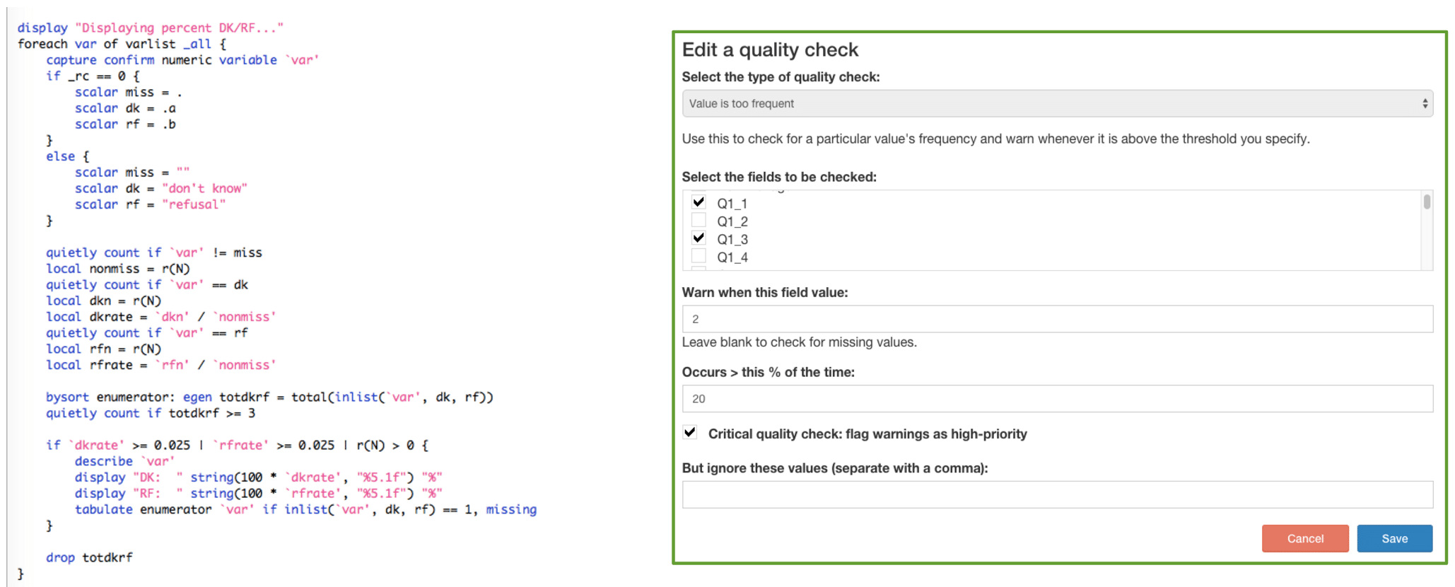1455x587 pixels.
Task: Click the 'Critical quality check' label text
Action: (x=867, y=434)
